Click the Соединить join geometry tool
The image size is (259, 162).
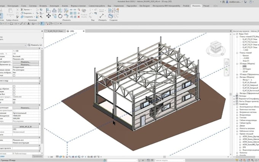tap(27, 17)
